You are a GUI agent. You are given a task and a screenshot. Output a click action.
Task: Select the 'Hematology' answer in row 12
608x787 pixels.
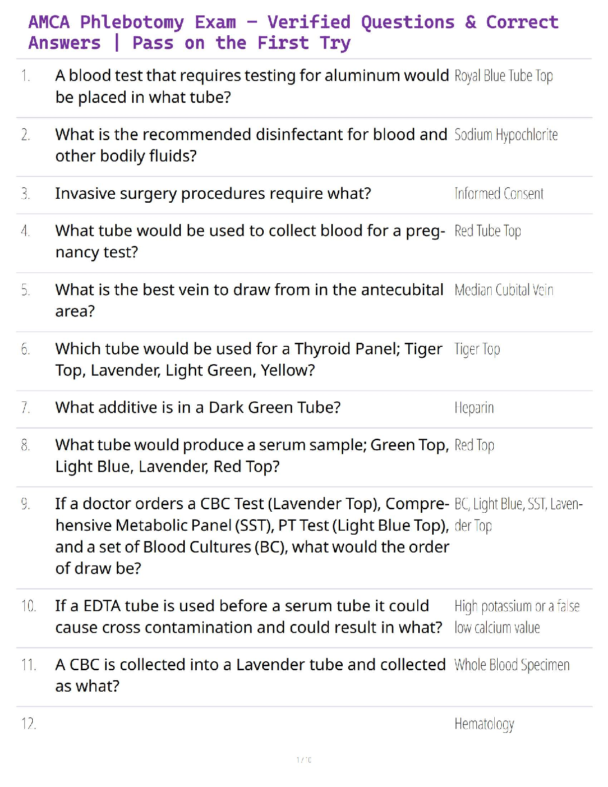(x=484, y=724)
